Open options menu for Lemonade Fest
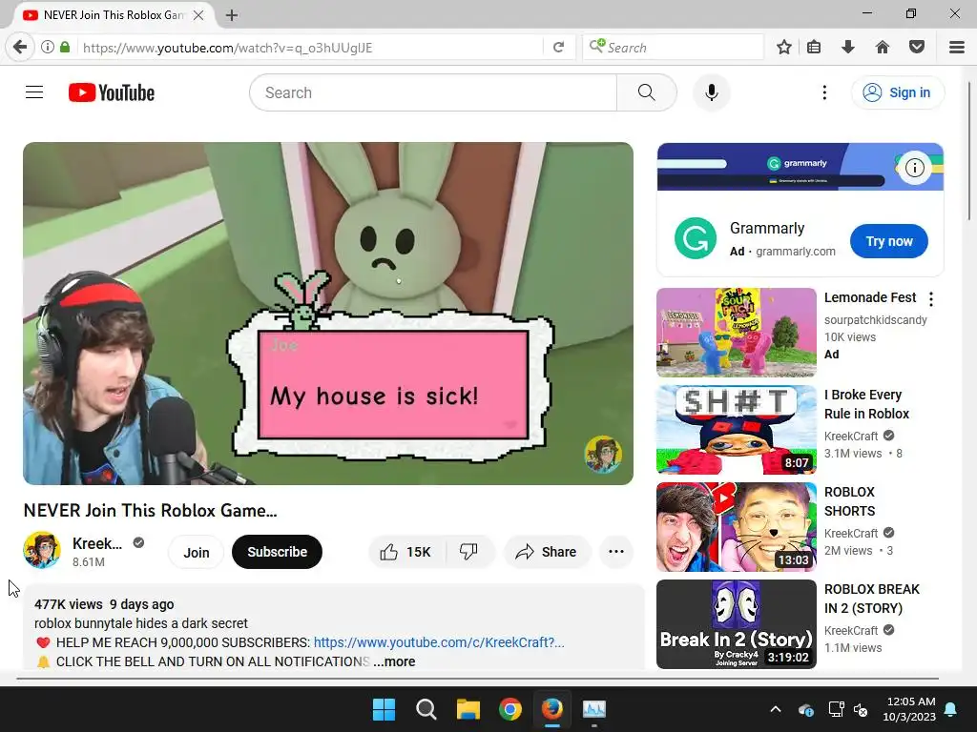This screenshot has width=977, height=732. (x=931, y=299)
